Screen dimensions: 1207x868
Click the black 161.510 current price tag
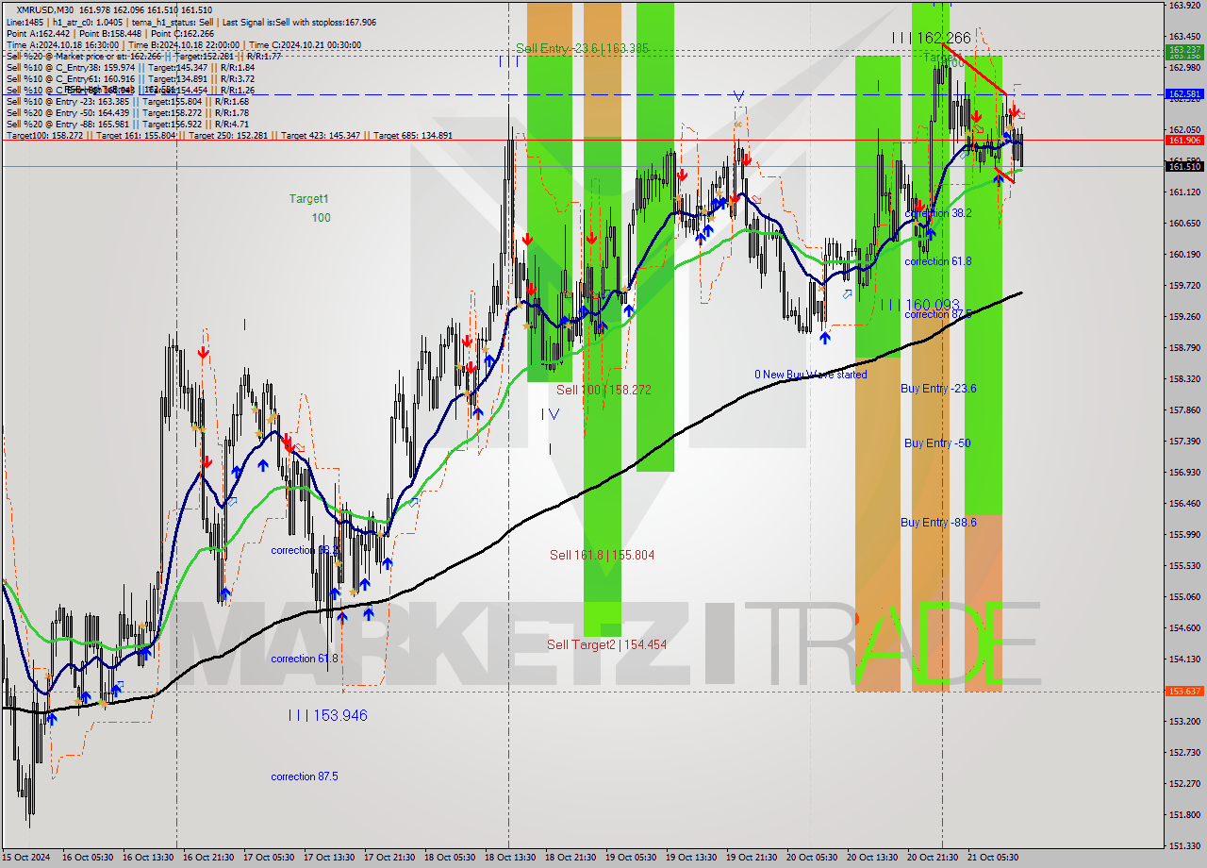click(1184, 166)
